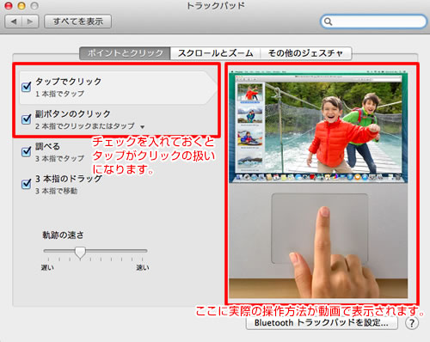Click the 軌跡の速さ slider handle
This screenshot has width=430, height=342.
click(x=80, y=253)
